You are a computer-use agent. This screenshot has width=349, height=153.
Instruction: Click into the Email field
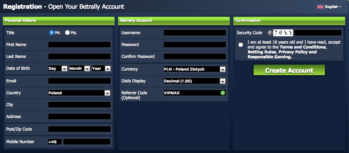79,81
